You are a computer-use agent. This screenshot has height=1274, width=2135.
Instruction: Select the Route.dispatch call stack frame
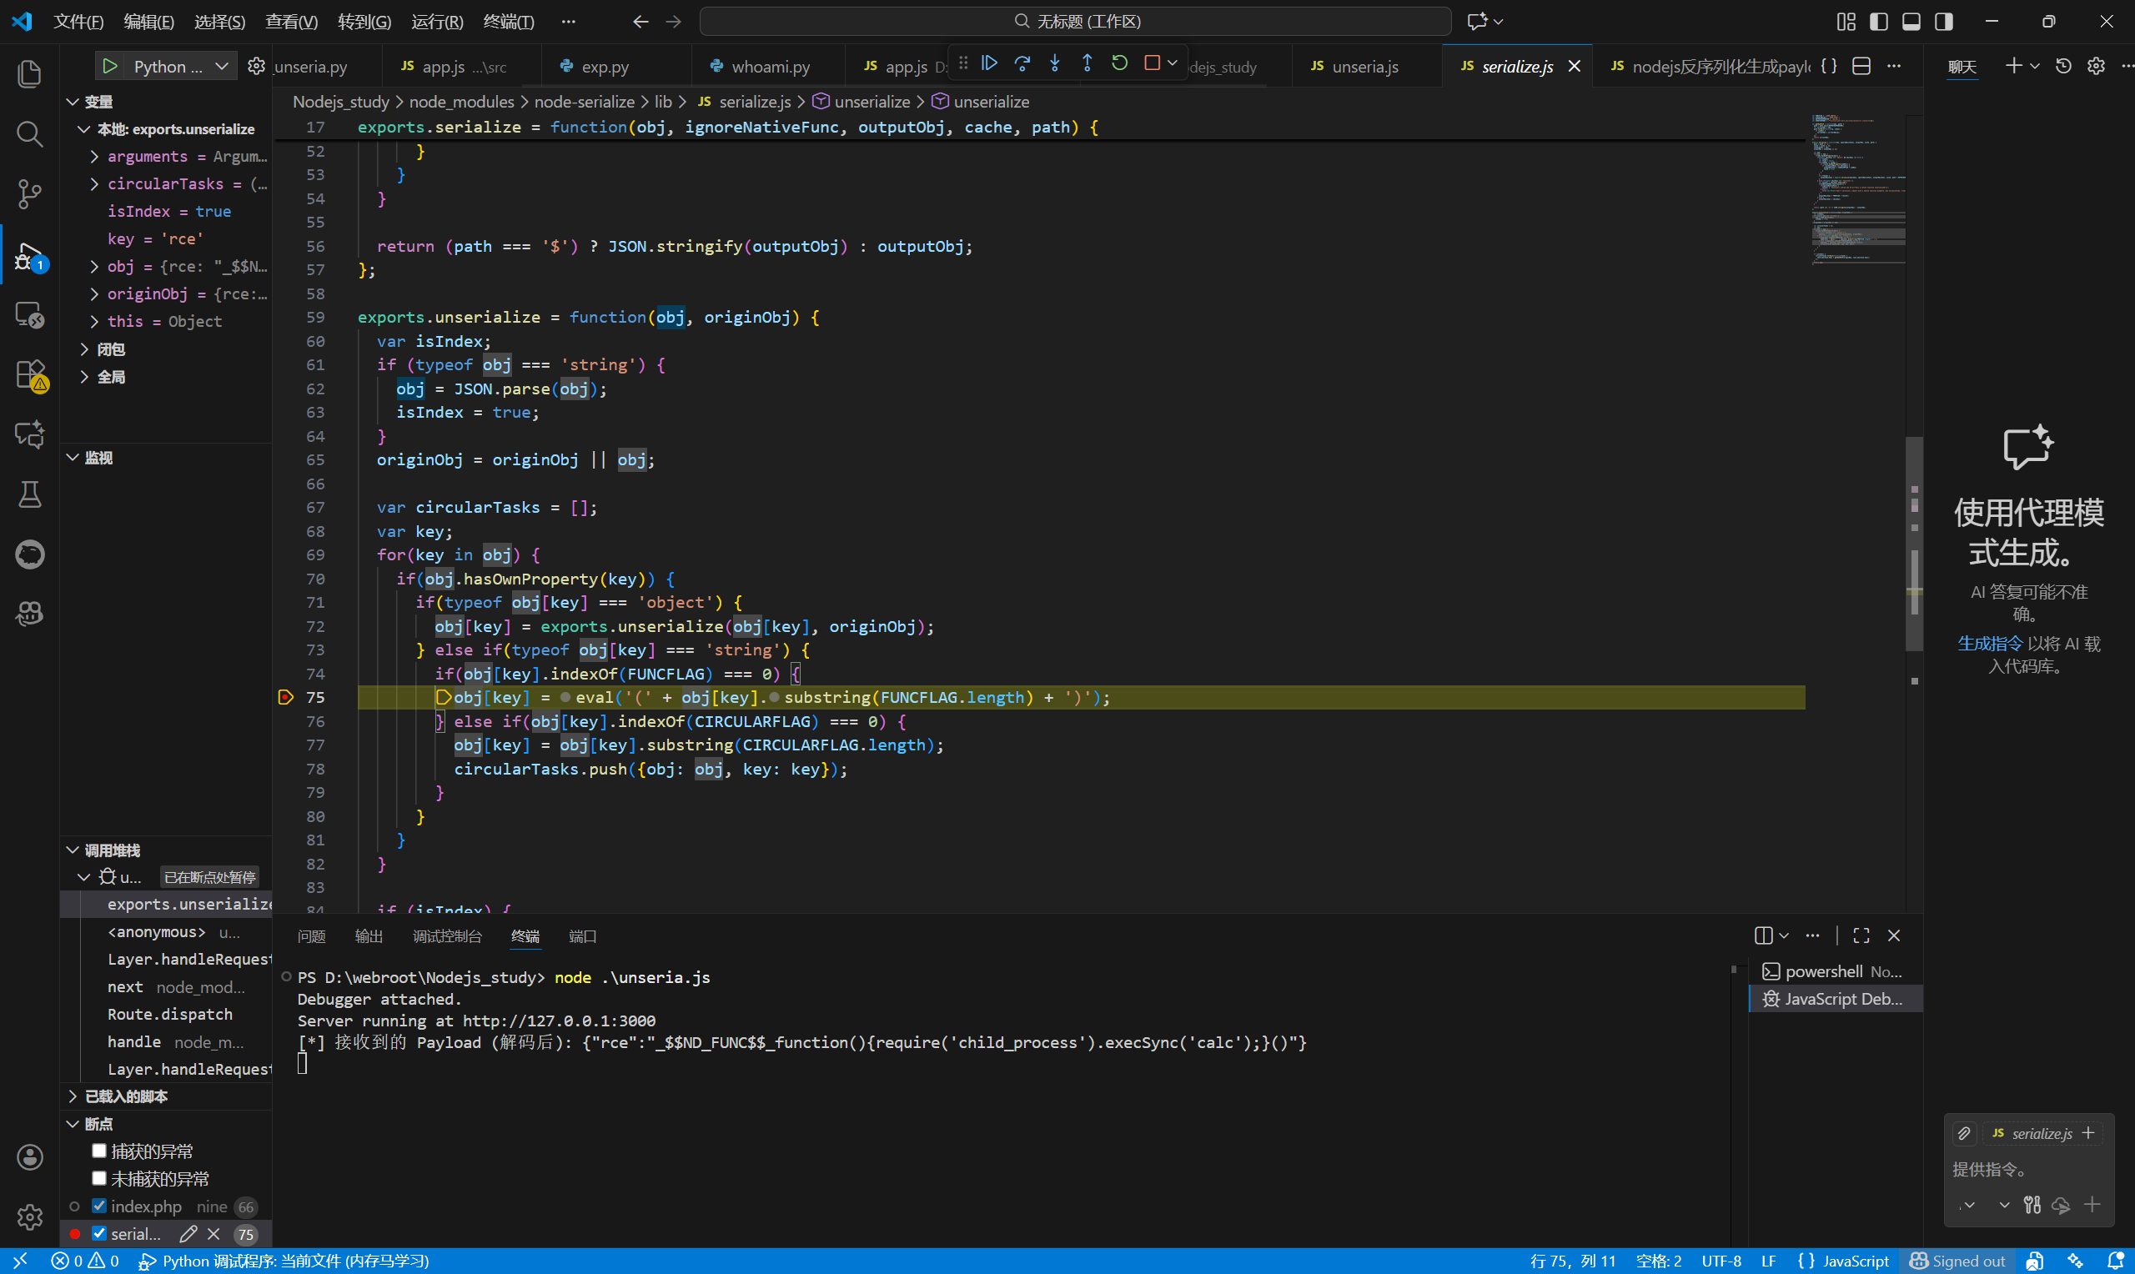pos(170,1014)
